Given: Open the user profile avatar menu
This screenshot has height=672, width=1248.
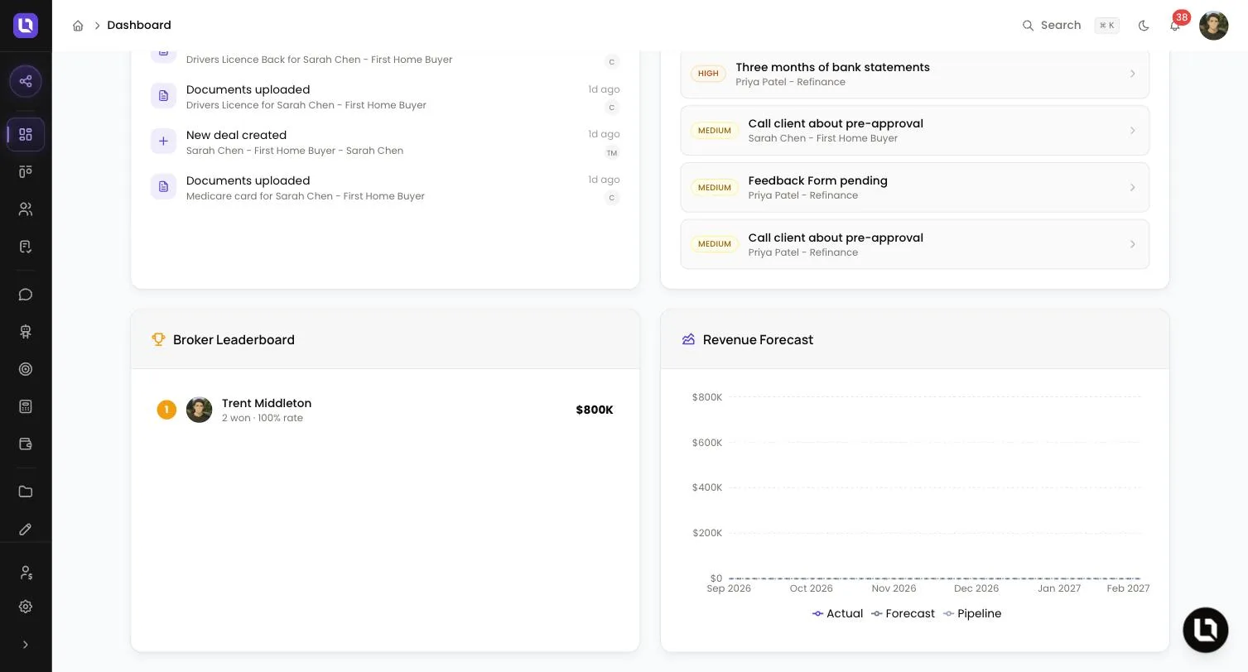Looking at the screenshot, I should 1213,26.
